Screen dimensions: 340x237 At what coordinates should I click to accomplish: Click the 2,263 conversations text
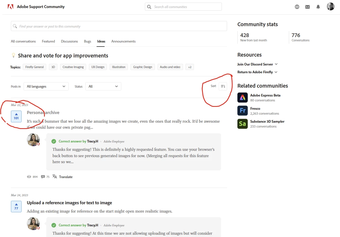coord(264,113)
